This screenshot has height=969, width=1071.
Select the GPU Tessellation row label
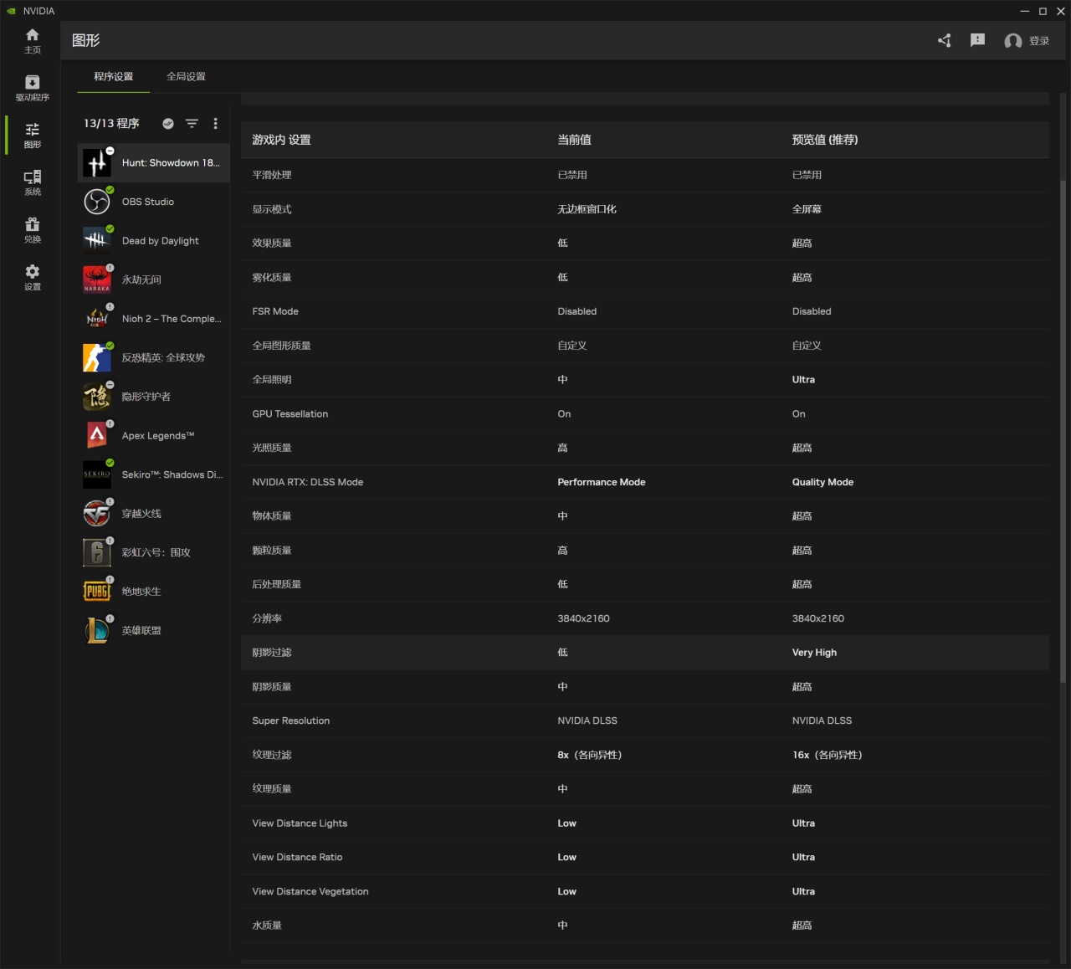click(290, 414)
